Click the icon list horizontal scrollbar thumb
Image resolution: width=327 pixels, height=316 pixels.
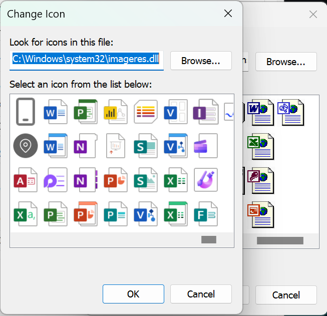pyautogui.click(x=208, y=240)
